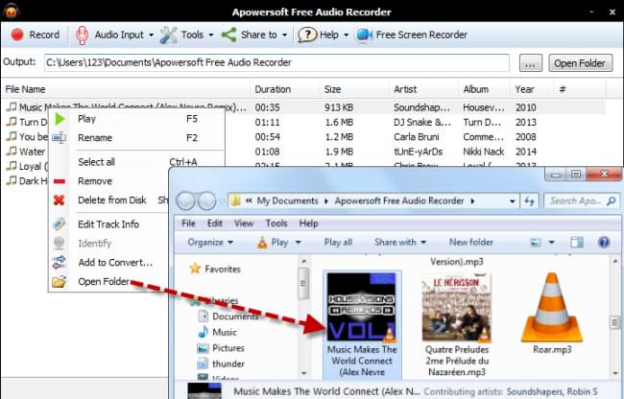Click the Apowersoft app logo in title bar
Screen dimensions: 624x399
[11, 12]
